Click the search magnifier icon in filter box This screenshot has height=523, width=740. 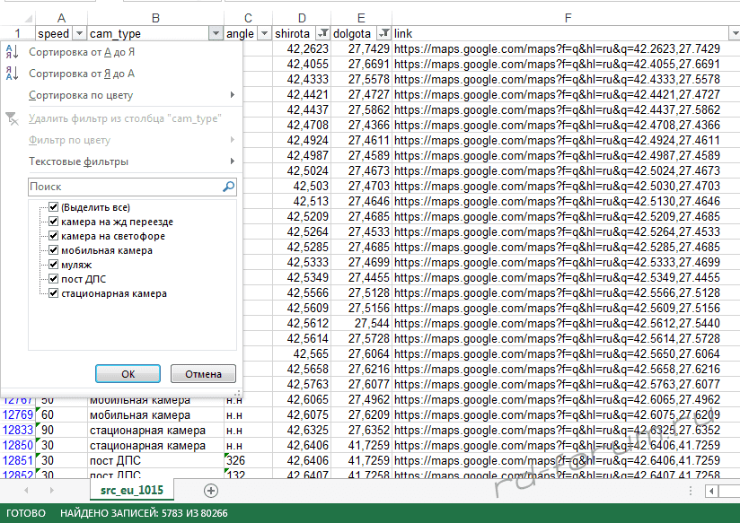(228, 187)
